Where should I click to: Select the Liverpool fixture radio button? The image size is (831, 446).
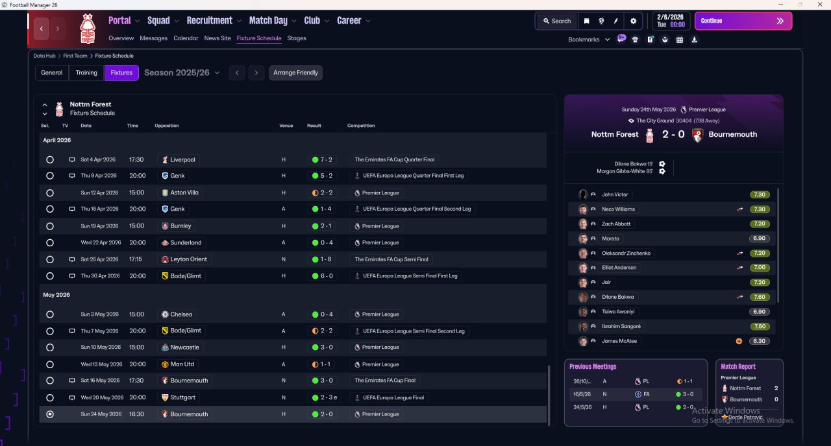point(50,159)
